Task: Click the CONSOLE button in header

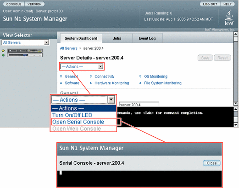Action: [14, 4]
